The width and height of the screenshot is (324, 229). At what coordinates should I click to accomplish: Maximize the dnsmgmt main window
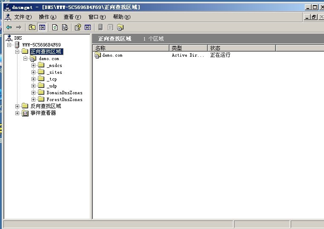click(x=315, y=7)
